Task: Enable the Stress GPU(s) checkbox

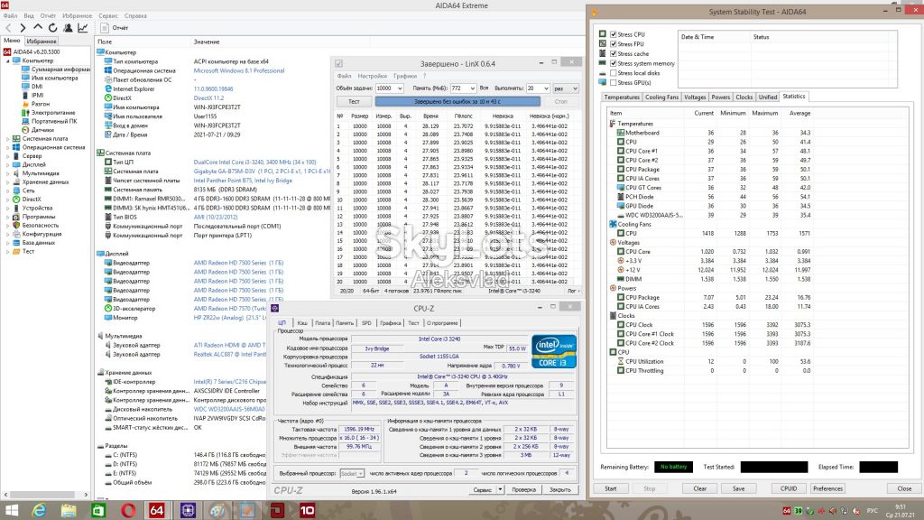Action: click(614, 82)
